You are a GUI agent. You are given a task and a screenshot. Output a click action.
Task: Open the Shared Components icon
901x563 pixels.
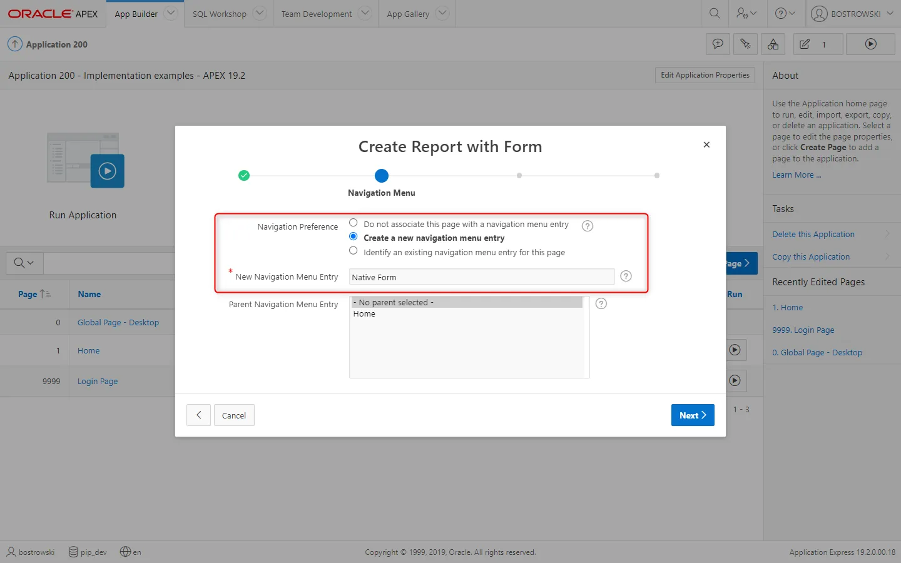tap(773, 44)
